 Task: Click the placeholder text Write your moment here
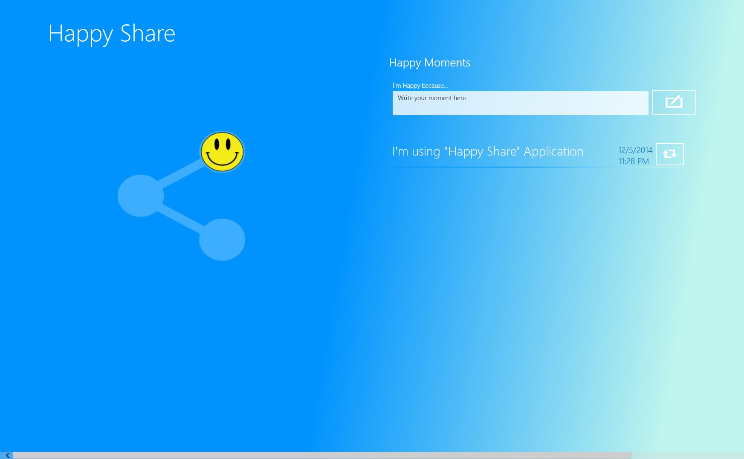(x=432, y=98)
